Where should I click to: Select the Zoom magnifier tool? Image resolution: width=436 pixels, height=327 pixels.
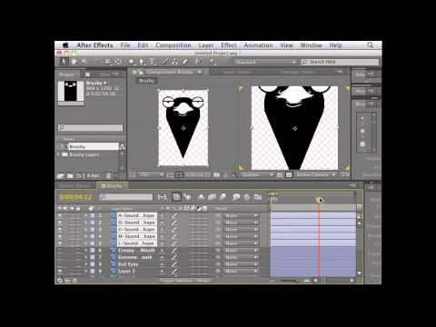click(84, 62)
